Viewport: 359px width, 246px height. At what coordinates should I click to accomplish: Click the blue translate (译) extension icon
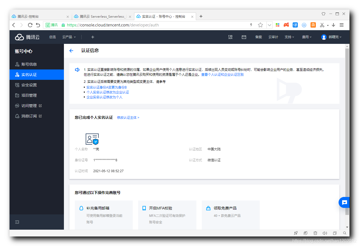point(295,25)
